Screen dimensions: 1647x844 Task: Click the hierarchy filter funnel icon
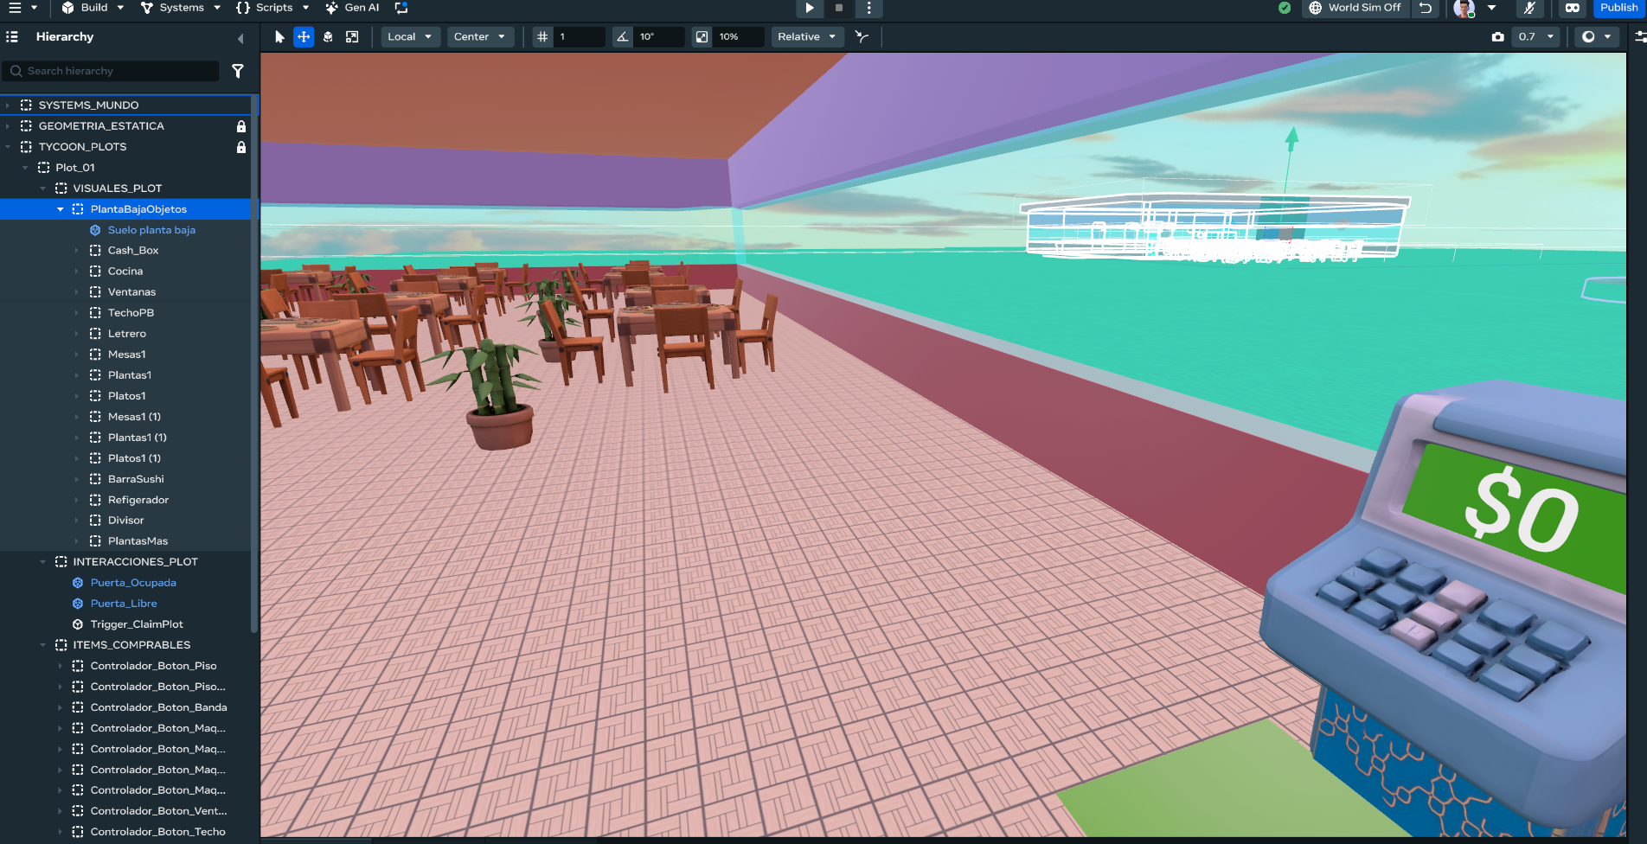[x=238, y=71]
